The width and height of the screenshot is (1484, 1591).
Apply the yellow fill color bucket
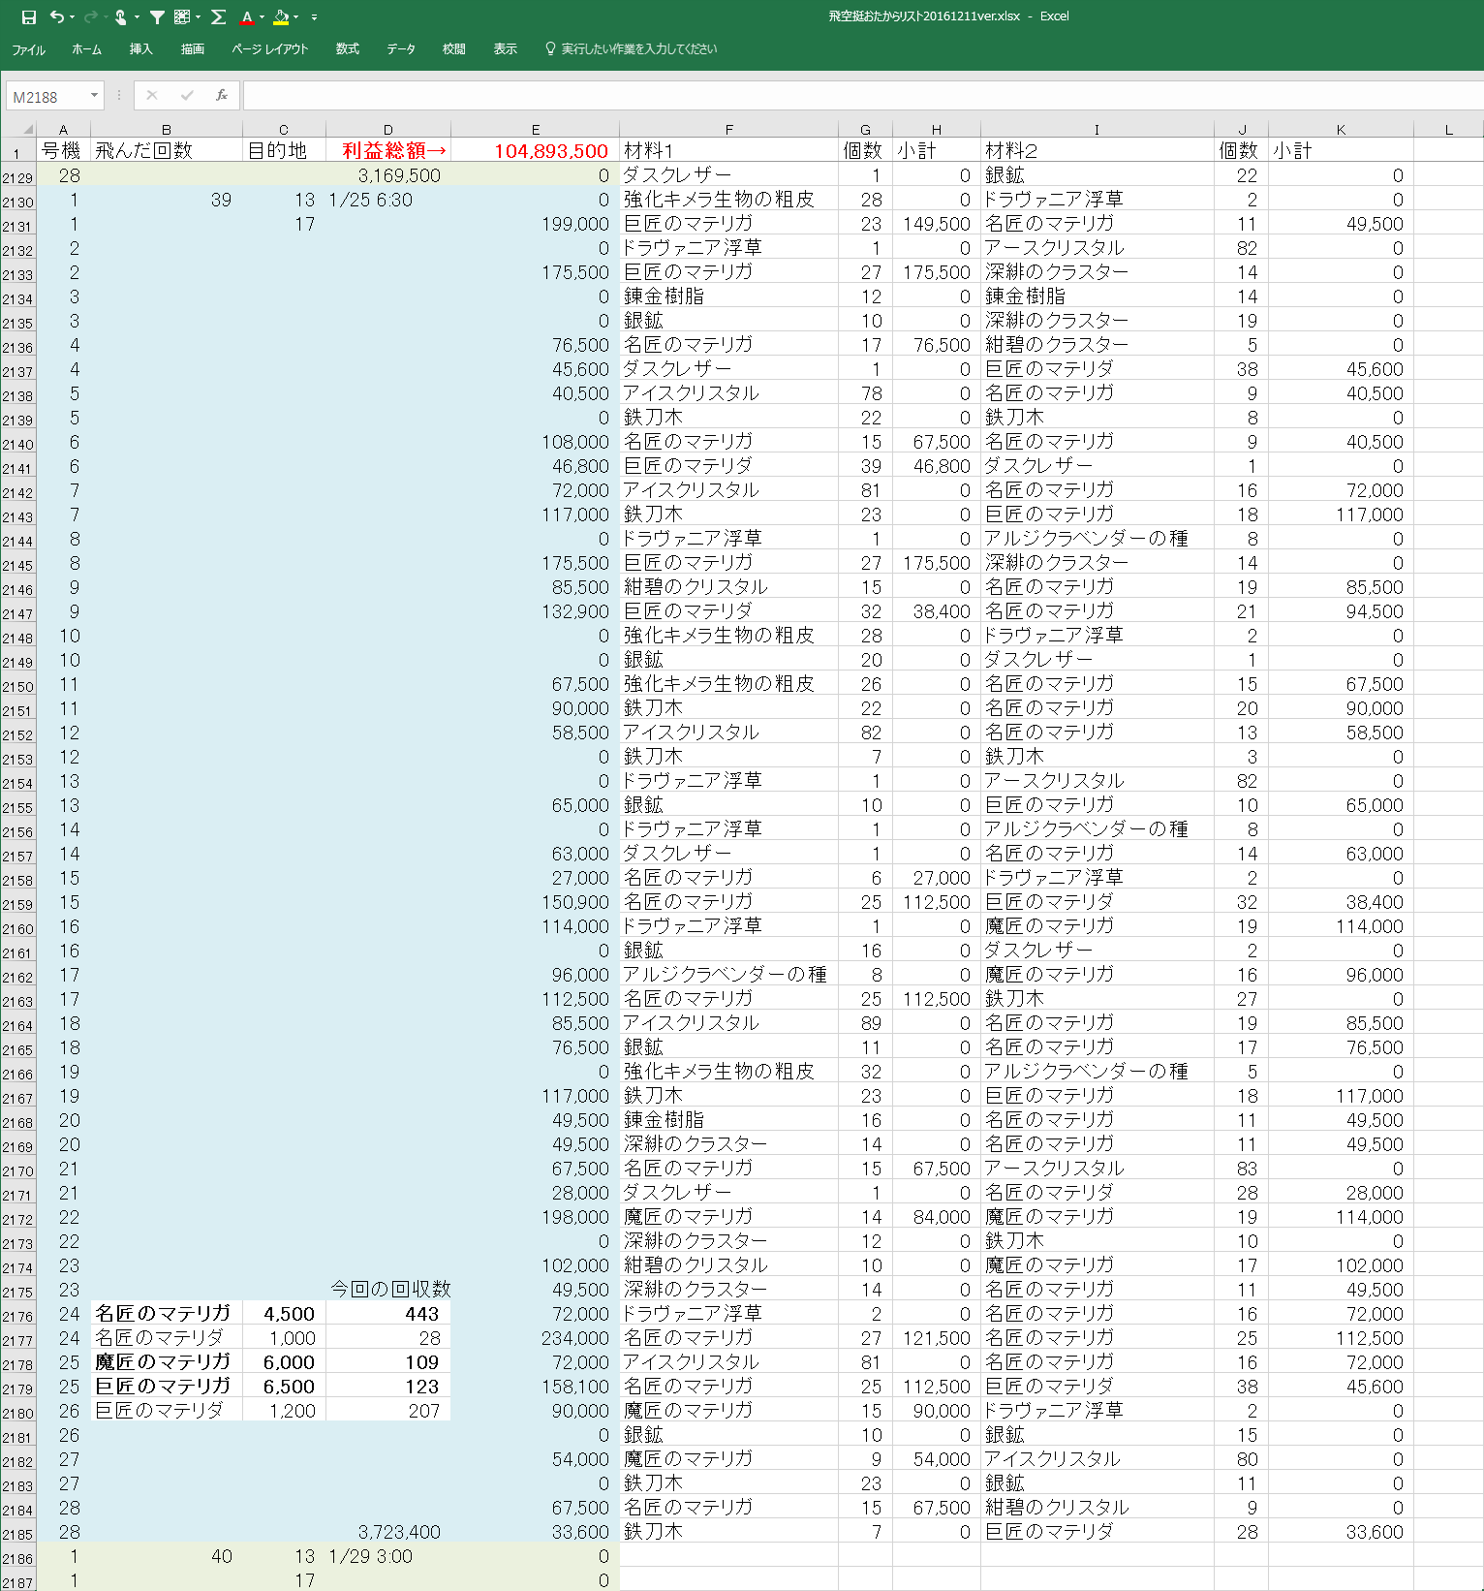(x=280, y=16)
